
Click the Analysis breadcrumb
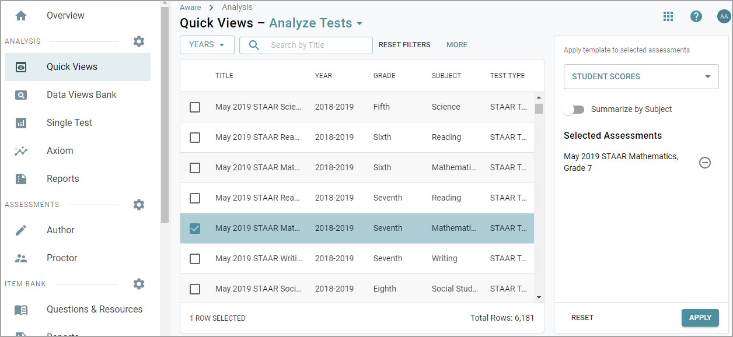tap(237, 8)
